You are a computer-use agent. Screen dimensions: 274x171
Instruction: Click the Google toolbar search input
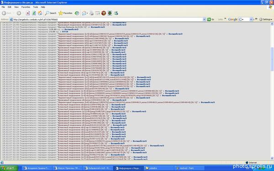(x=247, y=19)
